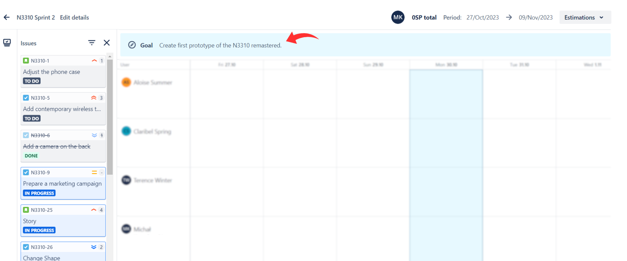Click story points badge 4 on N3310-25
The image size is (627, 261).
tap(101, 210)
